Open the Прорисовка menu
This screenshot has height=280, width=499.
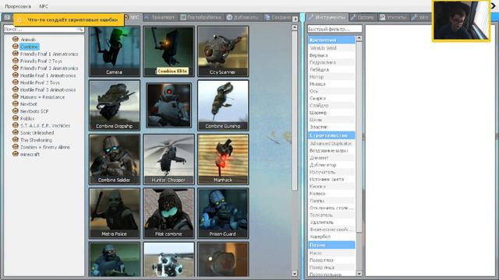(x=18, y=6)
